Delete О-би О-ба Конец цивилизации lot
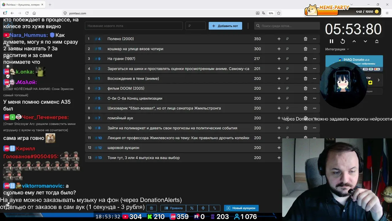Viewport: 392px width, 221px height. (305, 98)
